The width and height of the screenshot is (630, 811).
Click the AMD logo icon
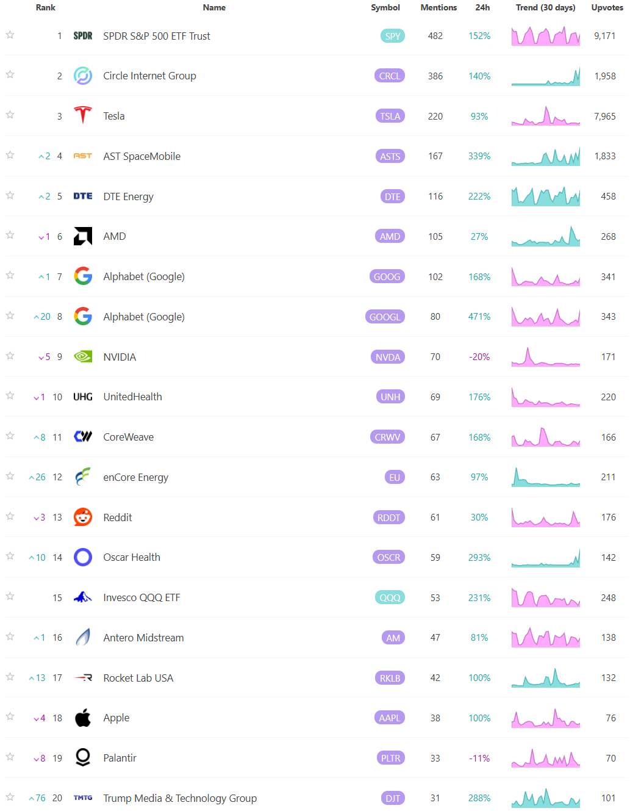(x=83, y=236)
